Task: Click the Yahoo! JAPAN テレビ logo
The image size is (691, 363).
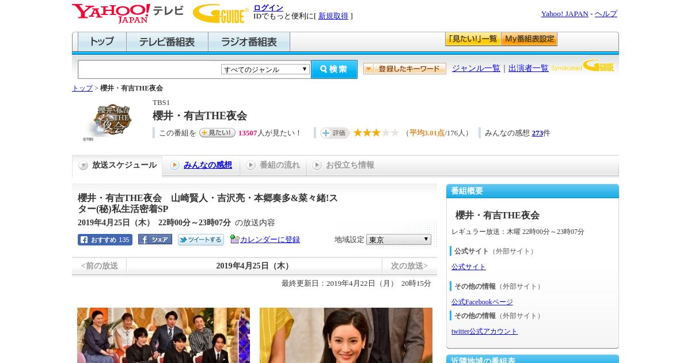Action: point(128,13)
